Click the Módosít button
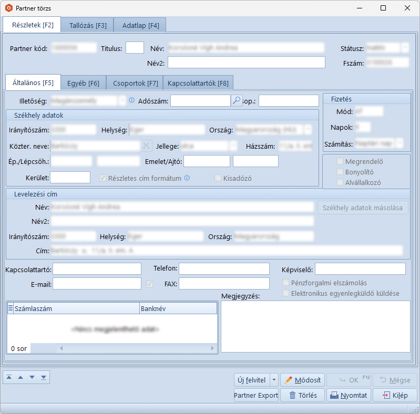This screenshot has width=420, height=414. pos(302,380)
